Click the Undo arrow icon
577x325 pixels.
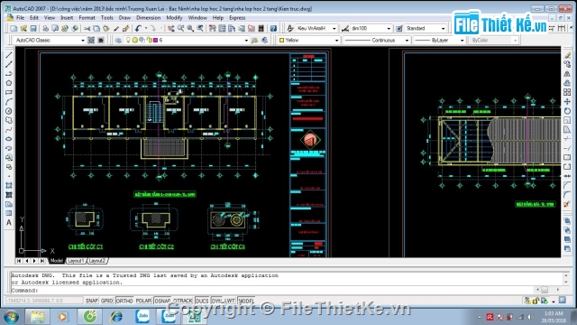pos(138,28)
